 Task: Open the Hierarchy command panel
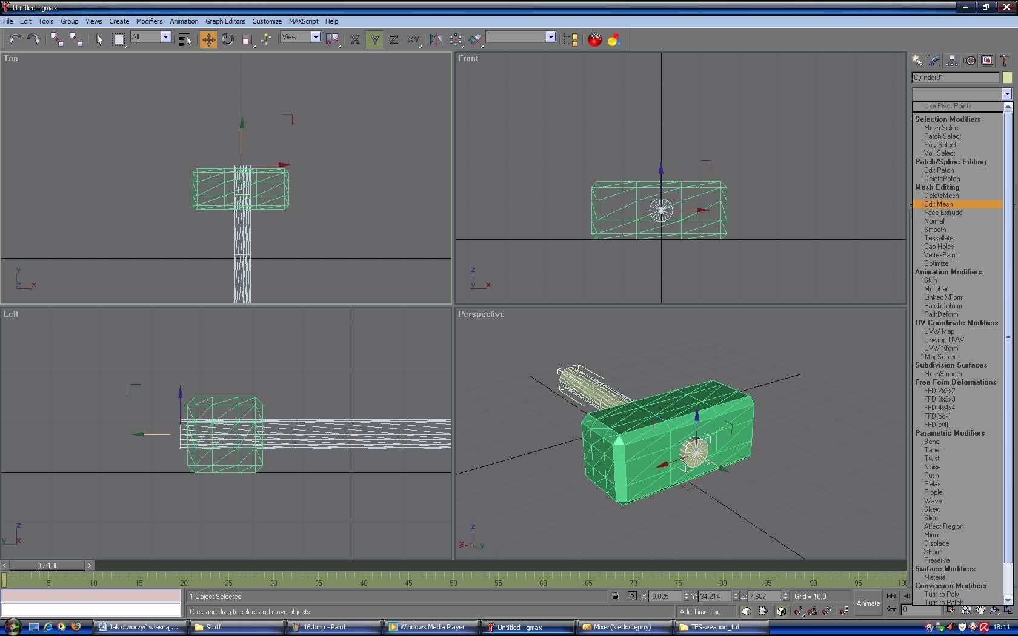pos(953,61)
